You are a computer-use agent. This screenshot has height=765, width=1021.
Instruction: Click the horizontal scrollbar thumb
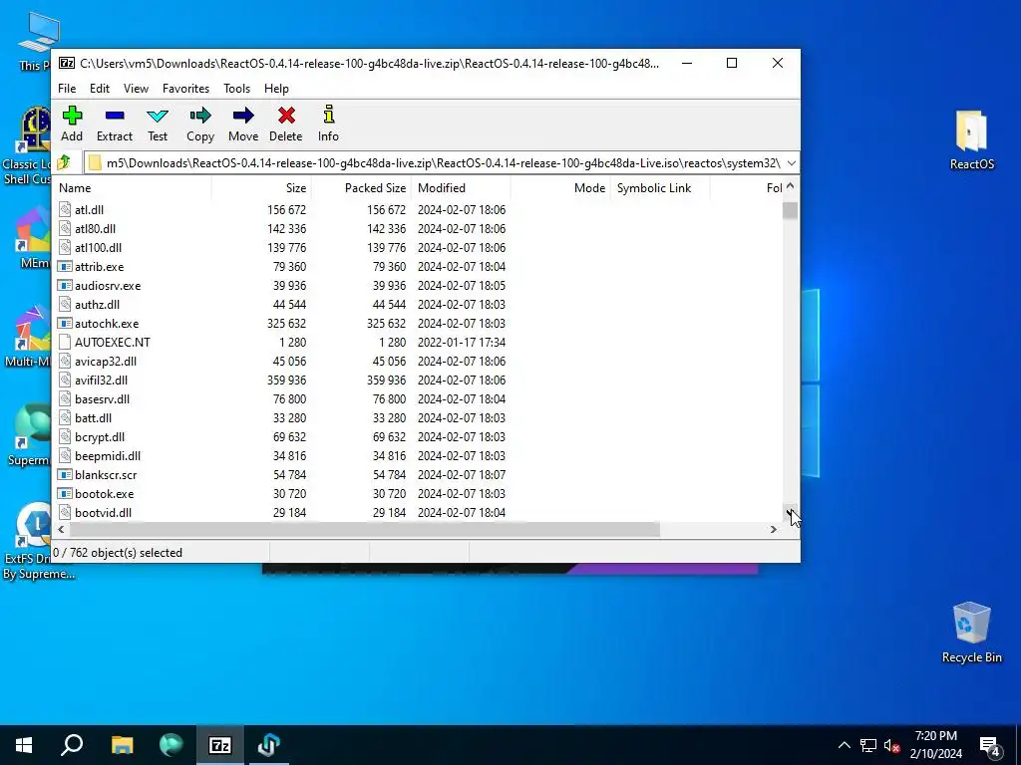pos(365,530)
